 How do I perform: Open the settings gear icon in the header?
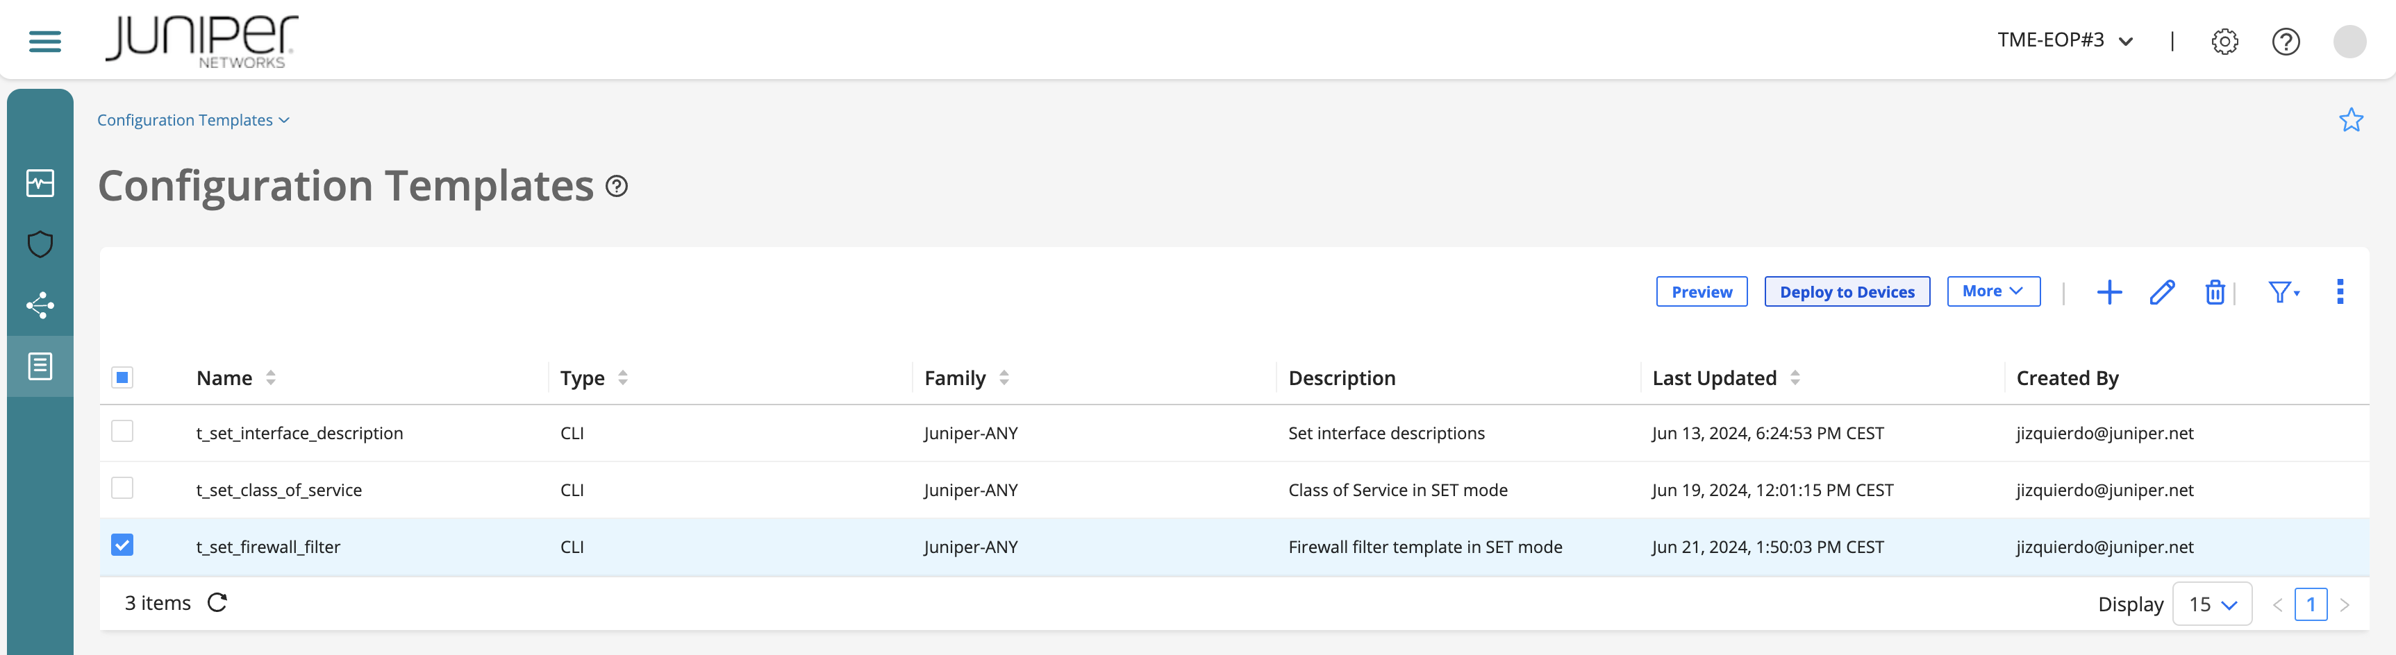click(2224, 40)
